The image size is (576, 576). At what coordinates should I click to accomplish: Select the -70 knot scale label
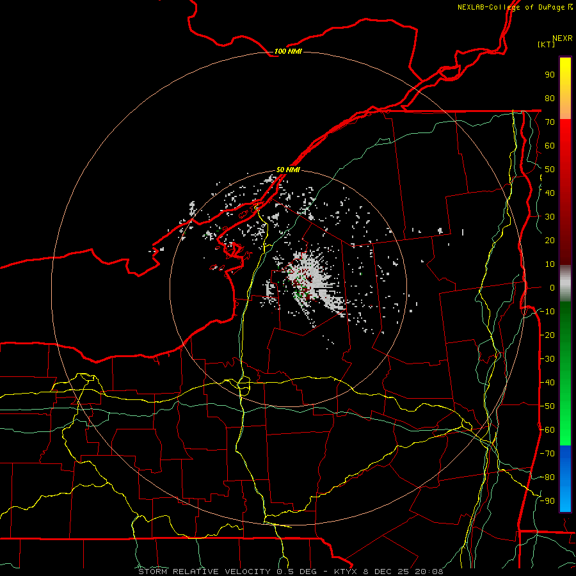pos(547,454)
